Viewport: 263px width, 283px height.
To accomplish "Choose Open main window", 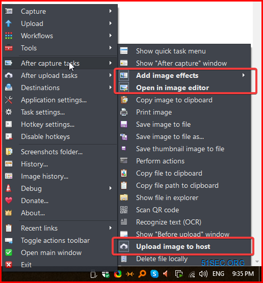I will pos(60,252).
